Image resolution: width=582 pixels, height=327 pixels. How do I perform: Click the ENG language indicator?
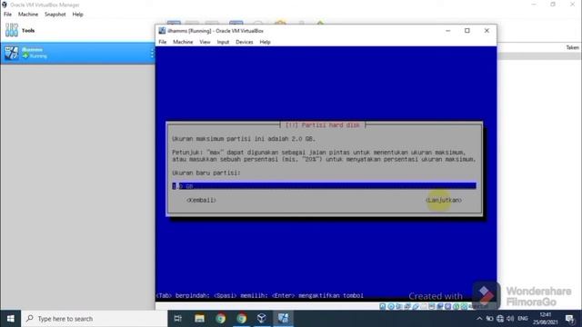point(523,319)
